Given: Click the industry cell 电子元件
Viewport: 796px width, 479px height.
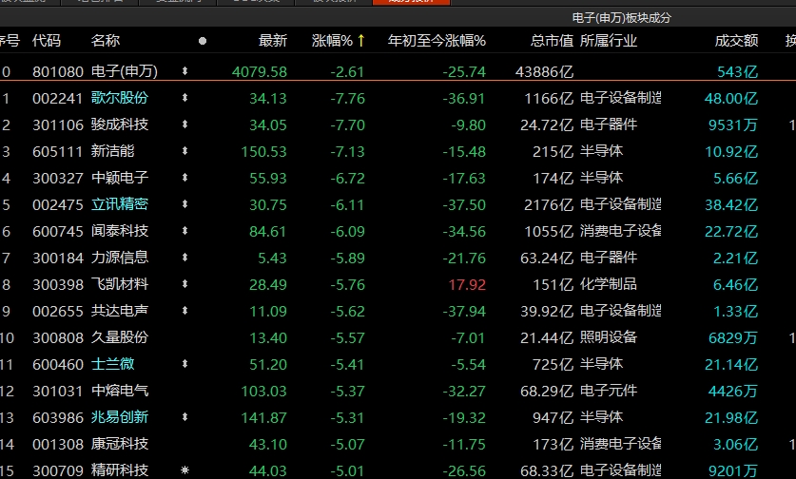Looking at the screenshot, I should (x=608, y=391).
